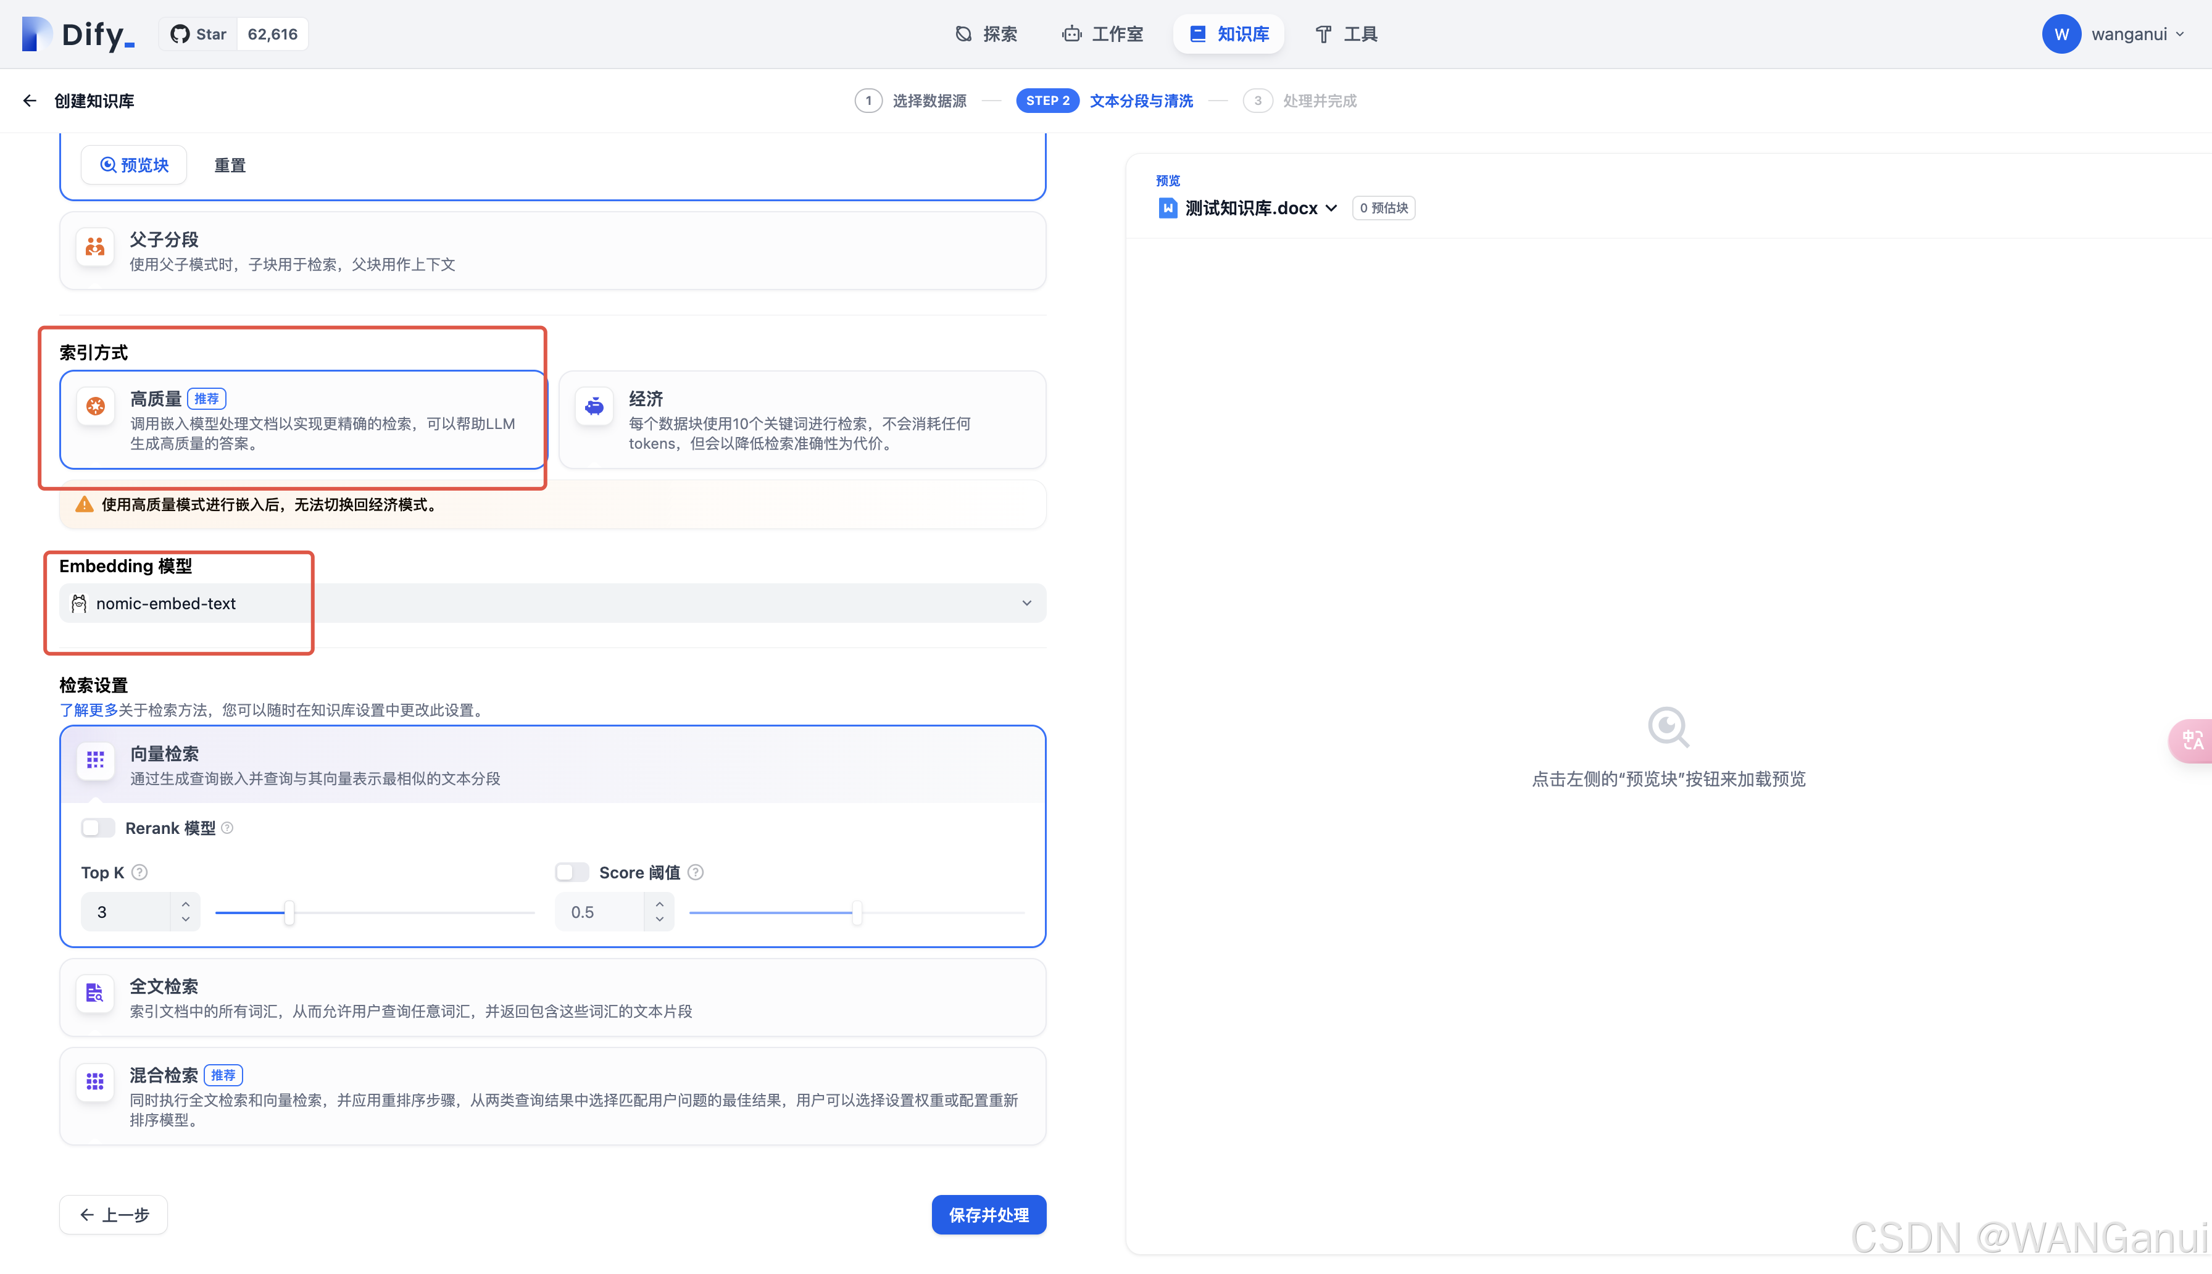
Task: Switch to the 工作室 tab
Action: (x=1102, y=34)
